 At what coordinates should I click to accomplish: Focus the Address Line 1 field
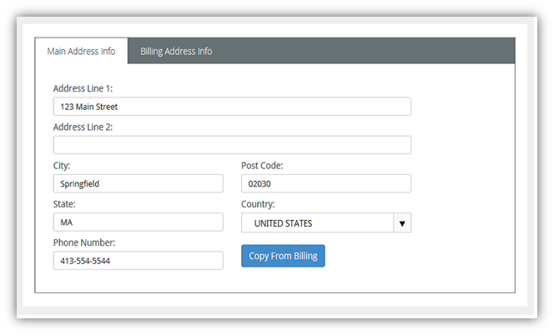coord(232,107)
